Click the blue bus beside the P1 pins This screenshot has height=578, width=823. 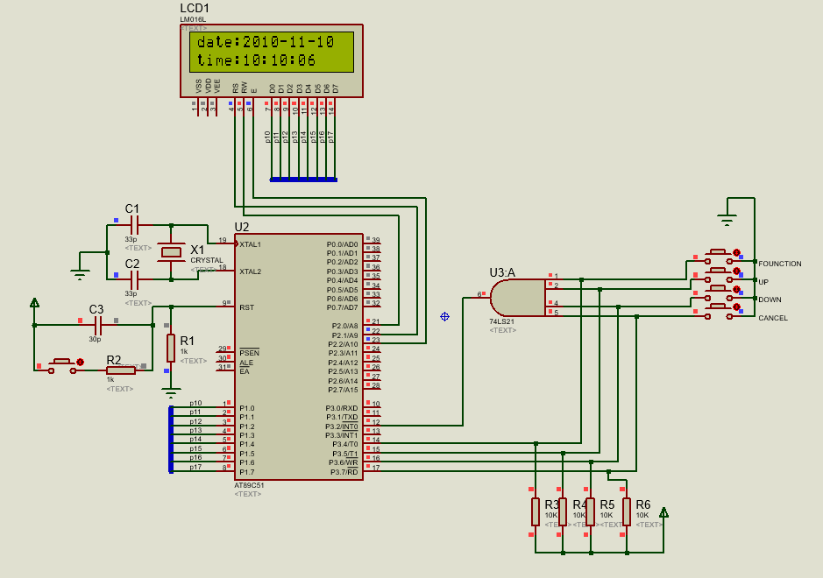pos(171,440)
